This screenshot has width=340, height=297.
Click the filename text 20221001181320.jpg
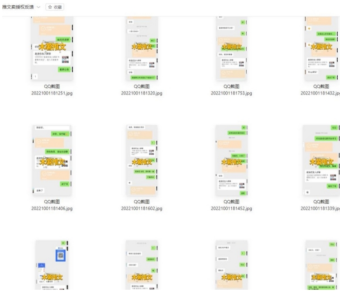pos(142,94)
